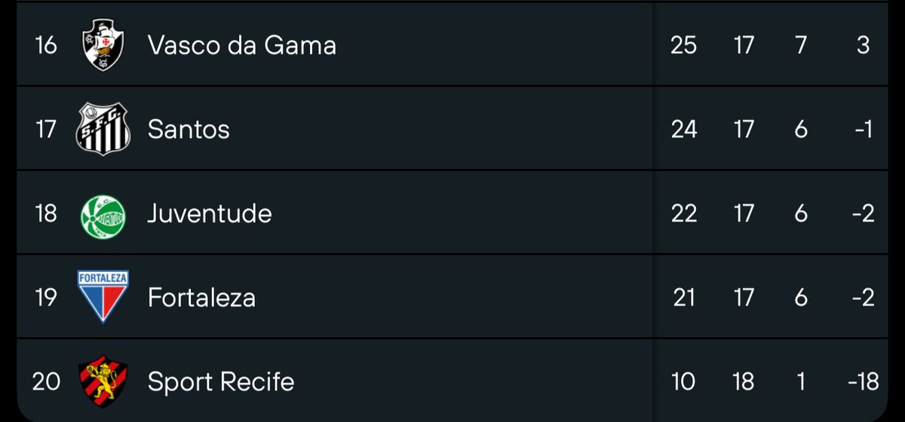Open the Juventude team name
Image resolution: width=905 pixels, height=422 pixels.
click(210, 214)
